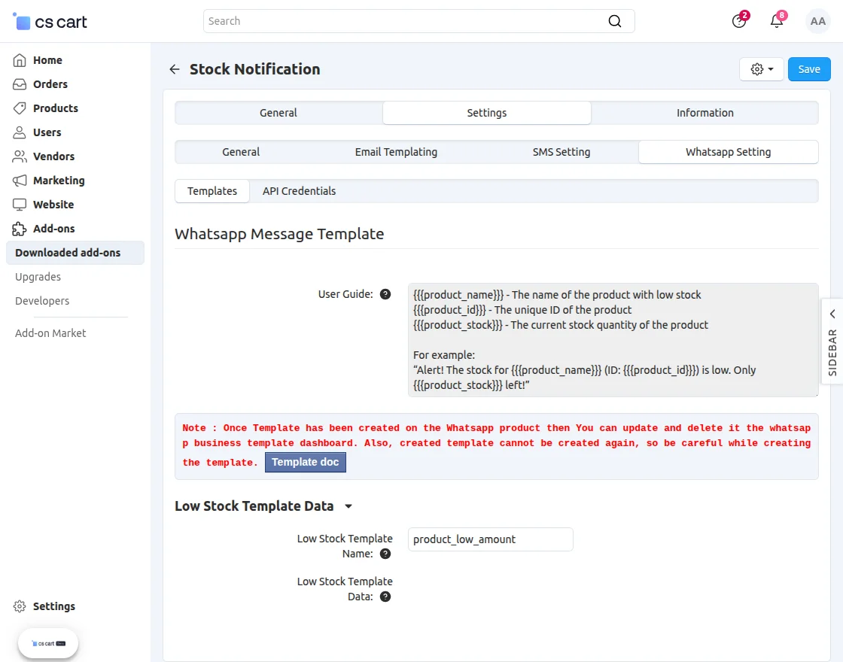Click the User Guide help tooltip icon
This screenshot has height=662, width=843.
pos(385,294)
